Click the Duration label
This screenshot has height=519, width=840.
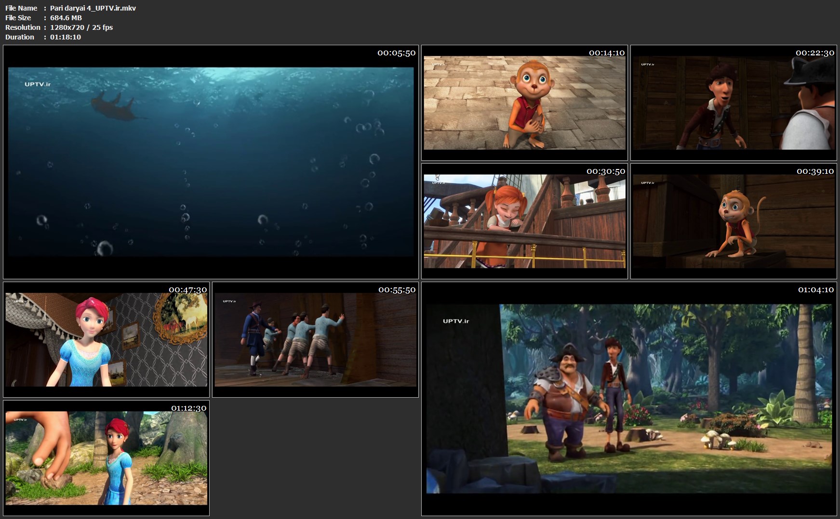click(x=20, y=37)
